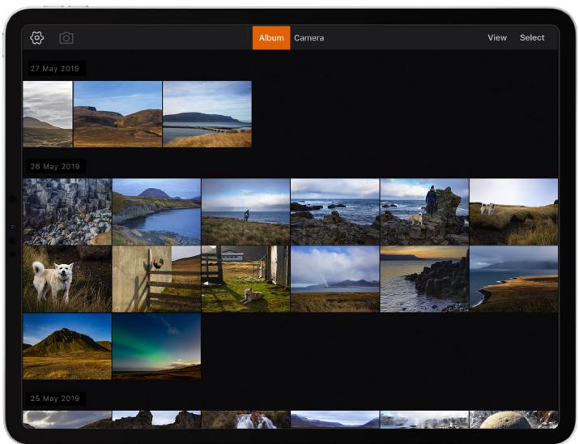Open the green northern lights photo
The image size is (579, 444).
[x=156, y=347]
